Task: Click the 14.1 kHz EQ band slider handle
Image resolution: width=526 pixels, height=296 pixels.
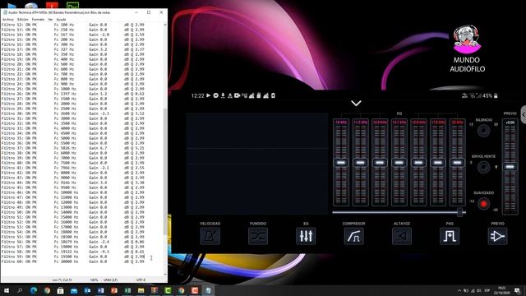Action: pyautogui.click(x=399, y=163)
